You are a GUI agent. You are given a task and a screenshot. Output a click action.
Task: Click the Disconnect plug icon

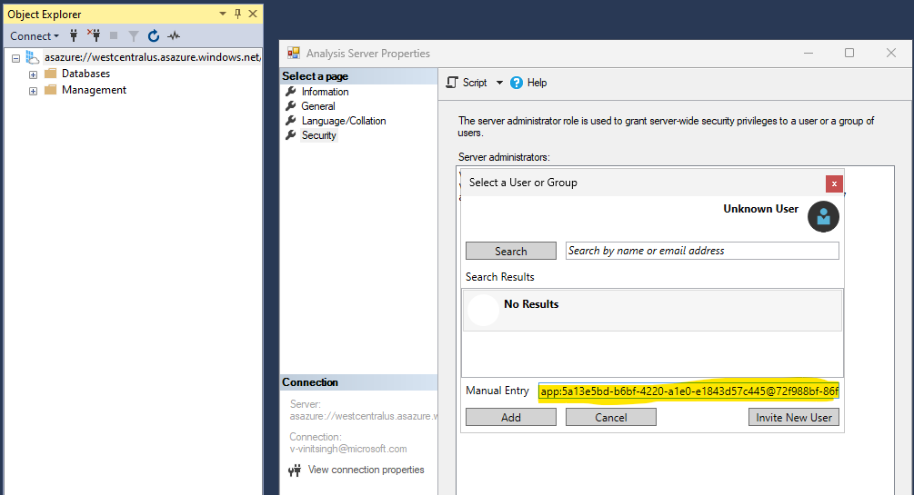coord(94,35)
